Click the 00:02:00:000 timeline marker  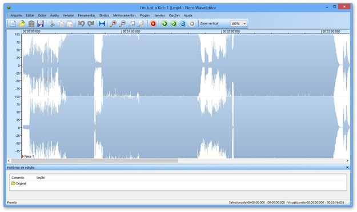pyautogui.click(x=231, y=31)
